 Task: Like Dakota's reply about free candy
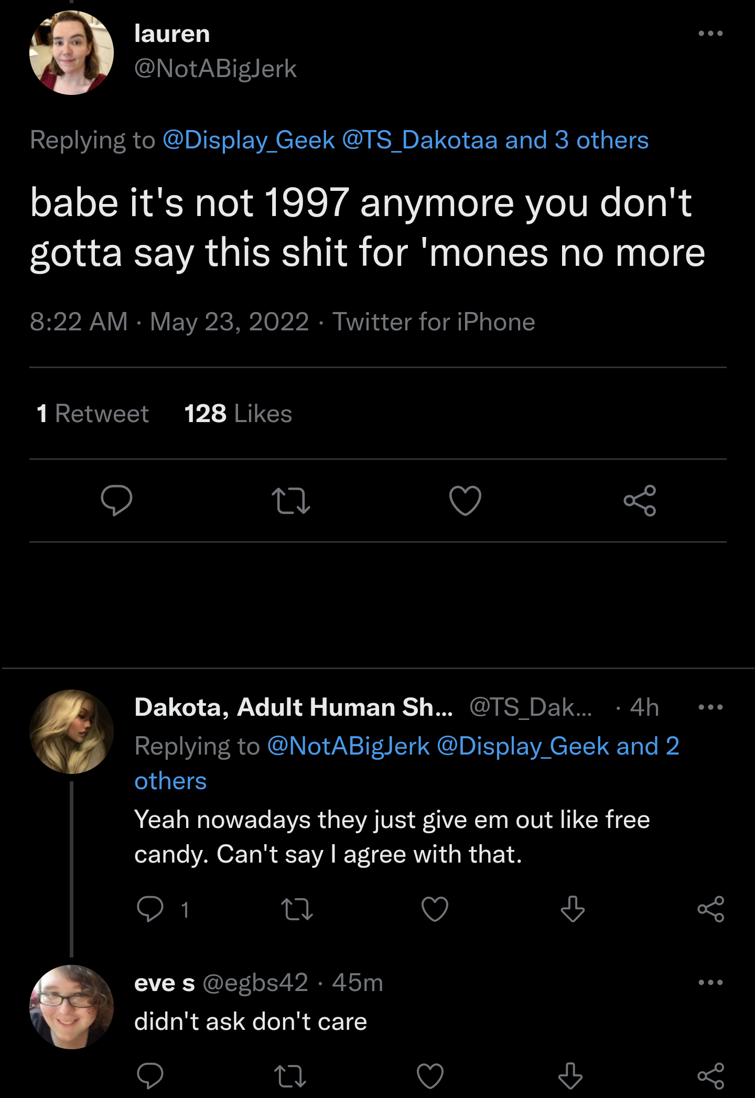point(435,909)
